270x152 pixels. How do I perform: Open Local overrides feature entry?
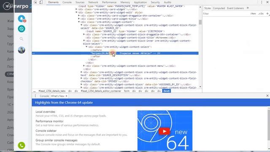45,111
